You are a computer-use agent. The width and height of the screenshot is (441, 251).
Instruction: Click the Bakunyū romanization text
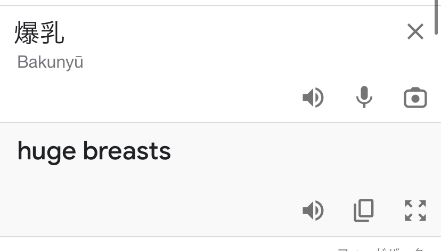pos(50,62)
